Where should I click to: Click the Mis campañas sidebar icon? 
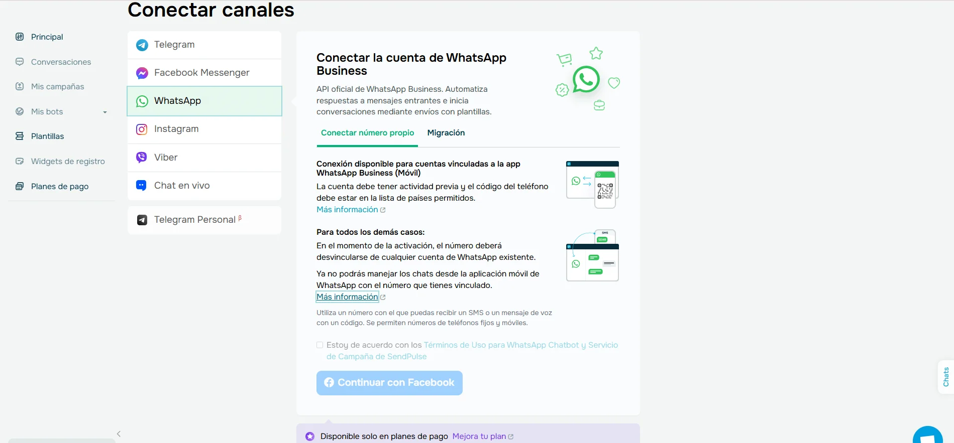pos(20,86)
